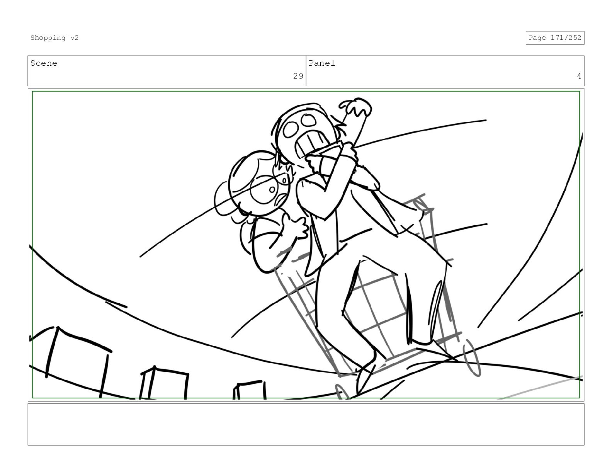
Task: Click the storyboard sketch of the shopping cart
Action: click(x=377, y=298)
